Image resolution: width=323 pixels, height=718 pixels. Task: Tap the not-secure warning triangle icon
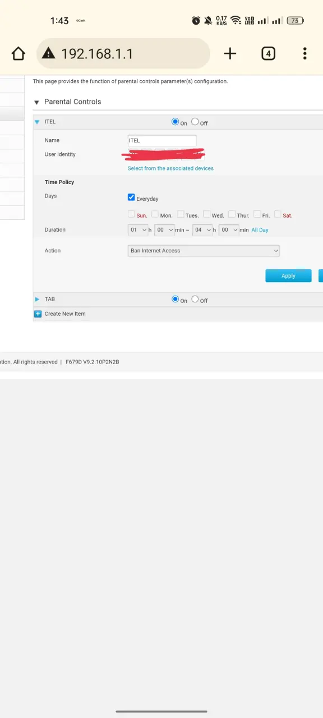[x=49, y=53]
